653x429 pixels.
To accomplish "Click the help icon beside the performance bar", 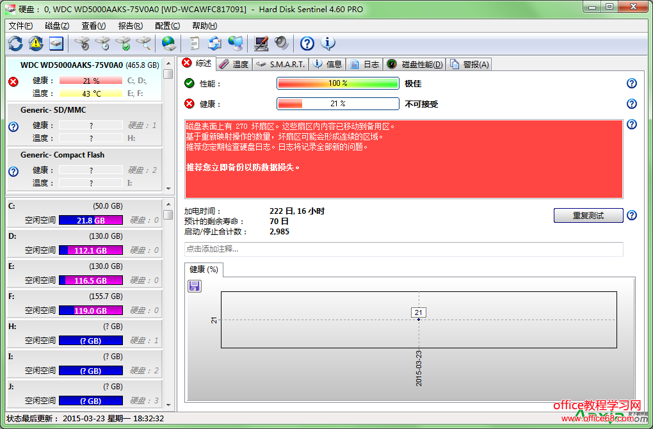I will pos(631,83).
